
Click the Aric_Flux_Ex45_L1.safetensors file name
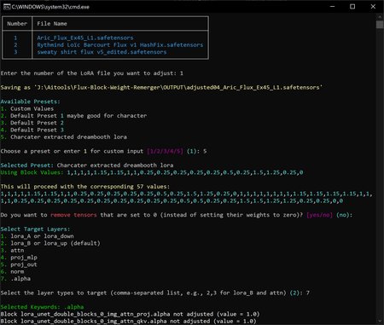pyautogui.click(x=85, y=38)
